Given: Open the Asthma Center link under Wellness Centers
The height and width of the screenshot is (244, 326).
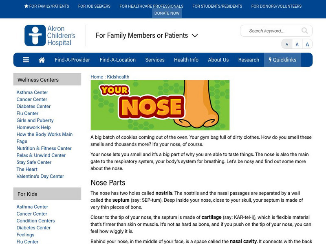Looking at the screenshot, I should coord(32,92).
